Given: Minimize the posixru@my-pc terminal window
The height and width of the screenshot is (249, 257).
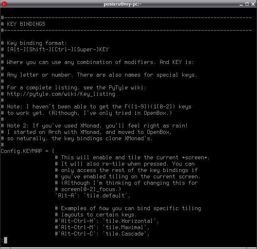Looking at the screenshot, I should [x=241, y=4].
